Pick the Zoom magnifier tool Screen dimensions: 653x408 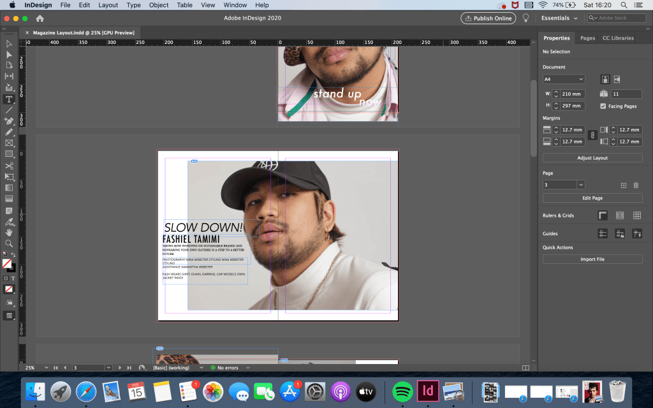[x=9, y=244]
